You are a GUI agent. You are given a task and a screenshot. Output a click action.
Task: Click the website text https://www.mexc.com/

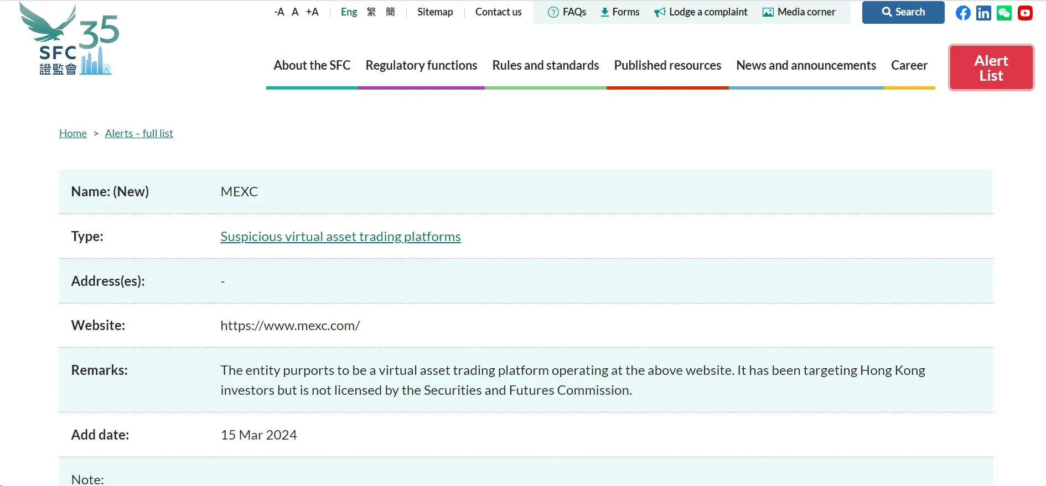point(290,326)
